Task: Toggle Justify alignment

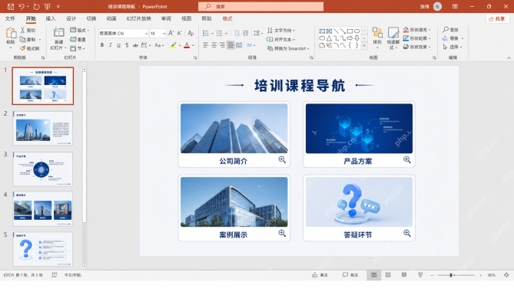Action: [x=230, y=45]
